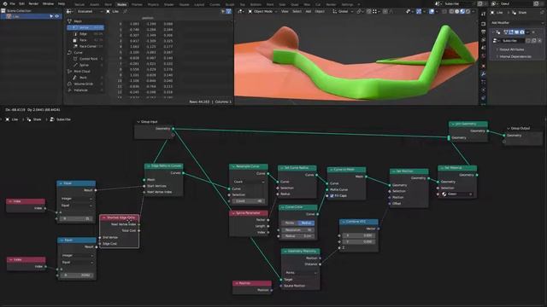Image resolution: width=547 pixels, height=307 pixels.
Task: Open the Object properties tab
Action: click(483, 66)
